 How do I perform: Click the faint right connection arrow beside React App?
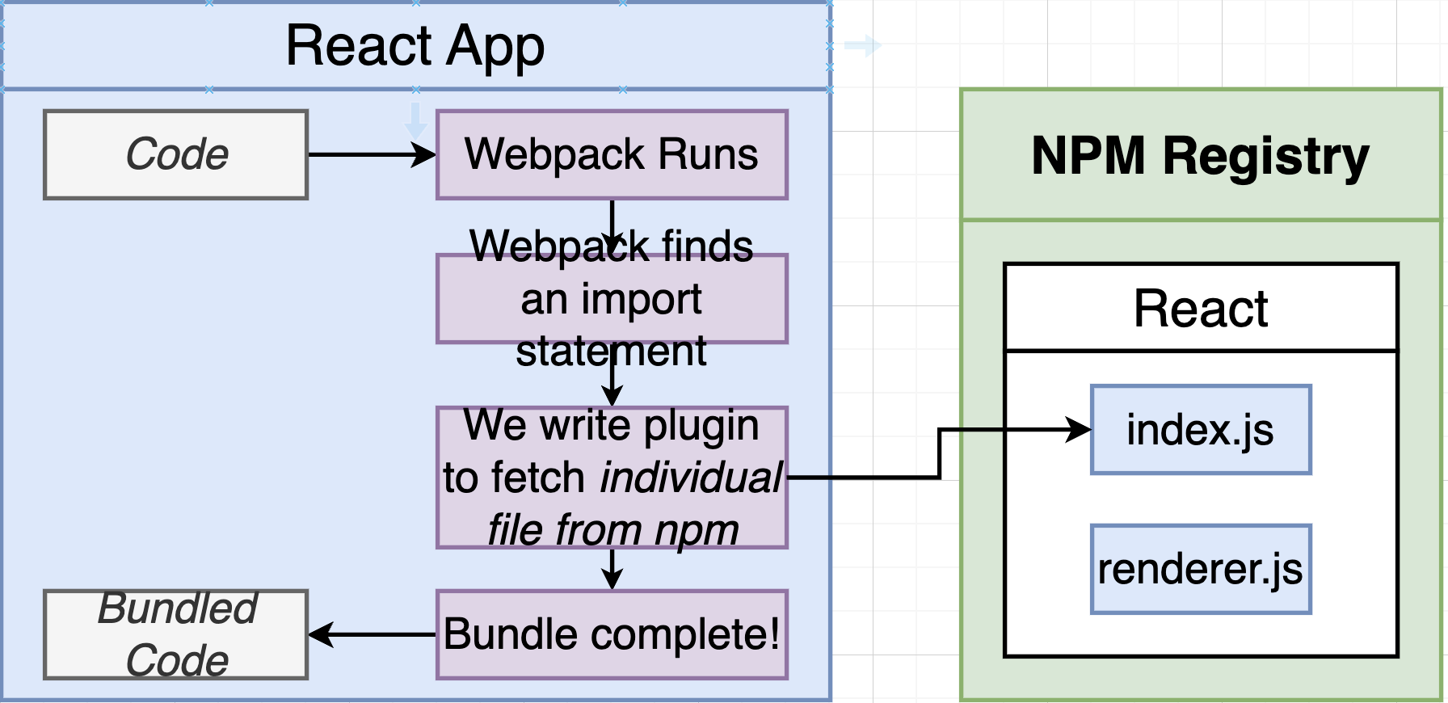[863, 45]
